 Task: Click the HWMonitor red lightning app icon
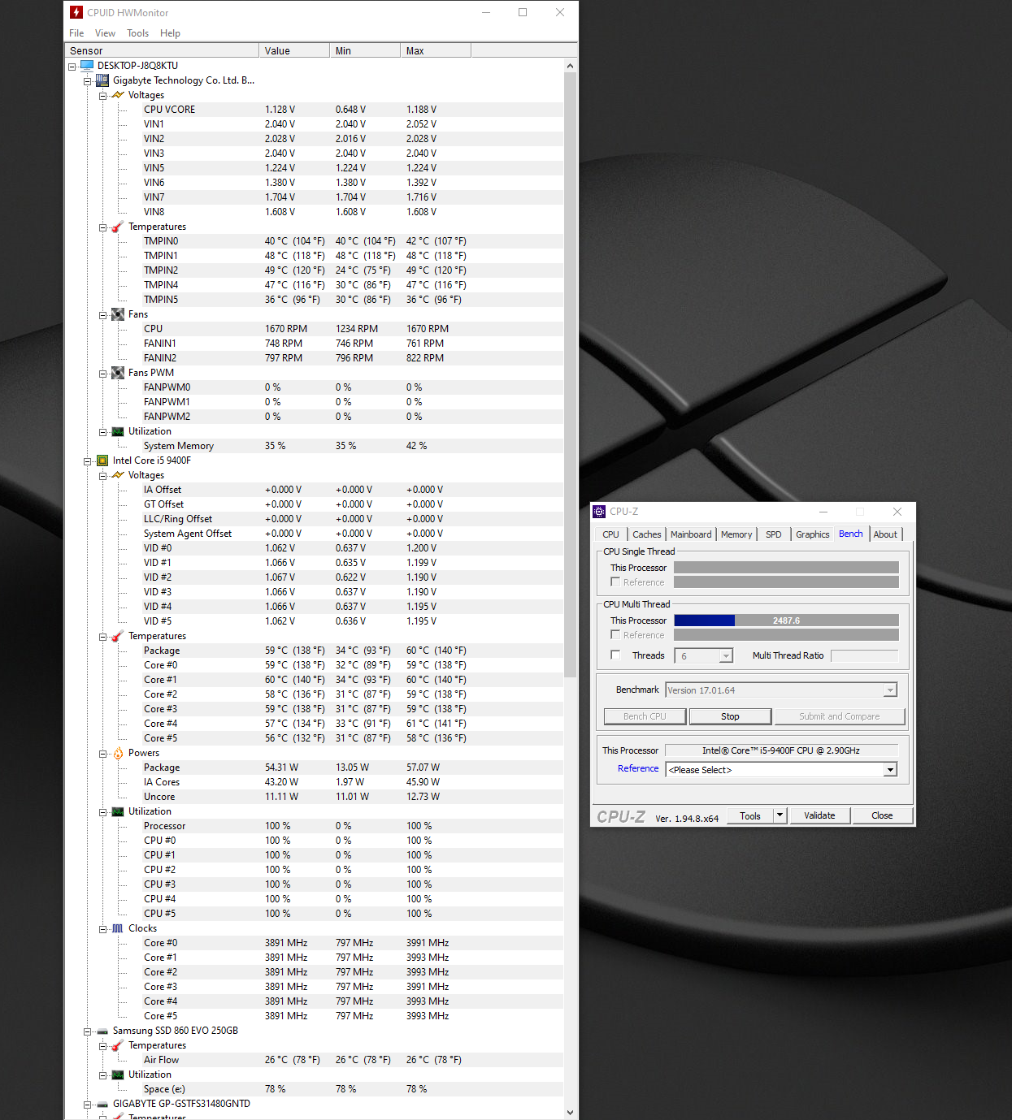coord(76,12)
